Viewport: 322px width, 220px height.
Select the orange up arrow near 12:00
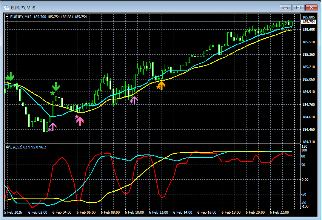point(162,86)
